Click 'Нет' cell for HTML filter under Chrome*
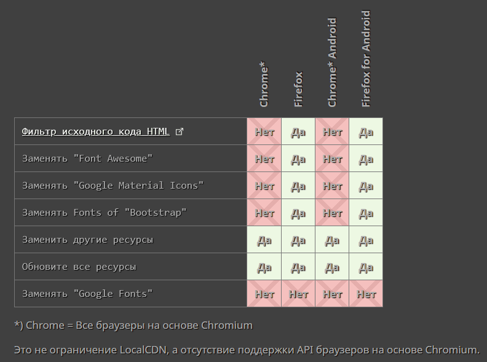This screenshot has height=362, width=487. tap(264, 132)
